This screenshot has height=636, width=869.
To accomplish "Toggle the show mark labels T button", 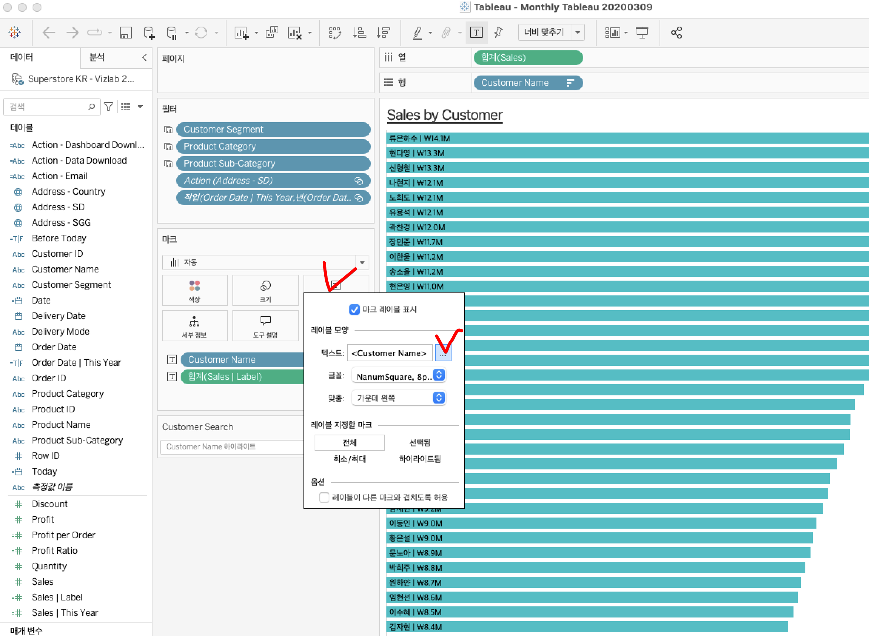I will pos(476,32).
